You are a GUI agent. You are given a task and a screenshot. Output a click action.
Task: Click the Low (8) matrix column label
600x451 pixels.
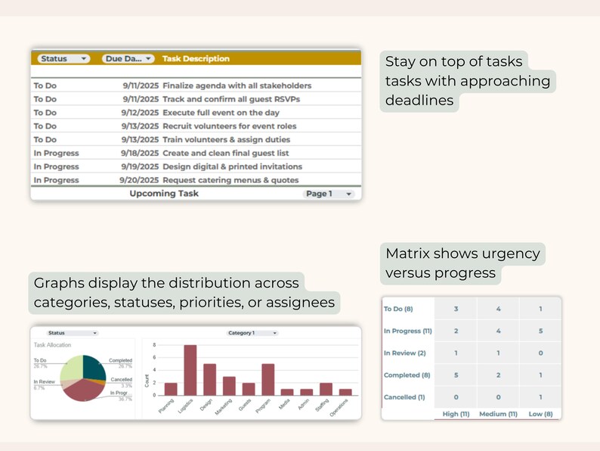tap(541, 414)
